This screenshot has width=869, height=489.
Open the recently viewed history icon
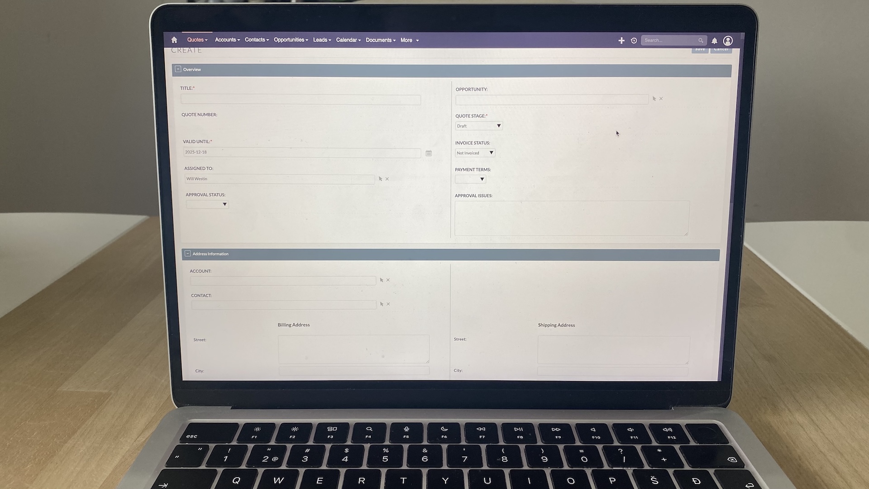click(x=634, y=40)
